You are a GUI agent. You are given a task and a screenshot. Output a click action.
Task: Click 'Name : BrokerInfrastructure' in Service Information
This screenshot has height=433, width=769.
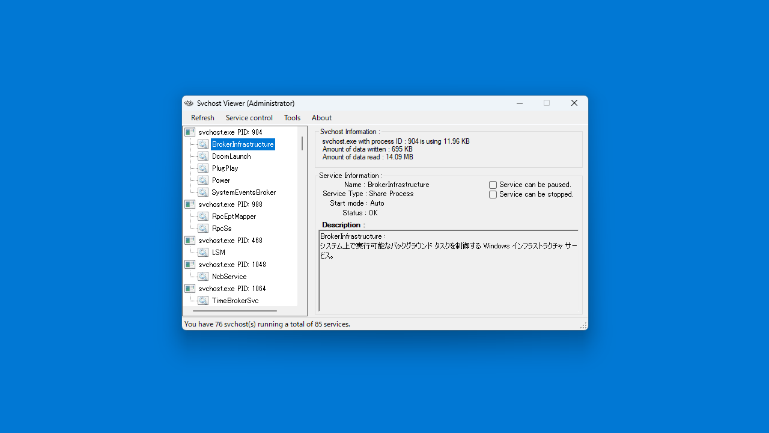386,185
